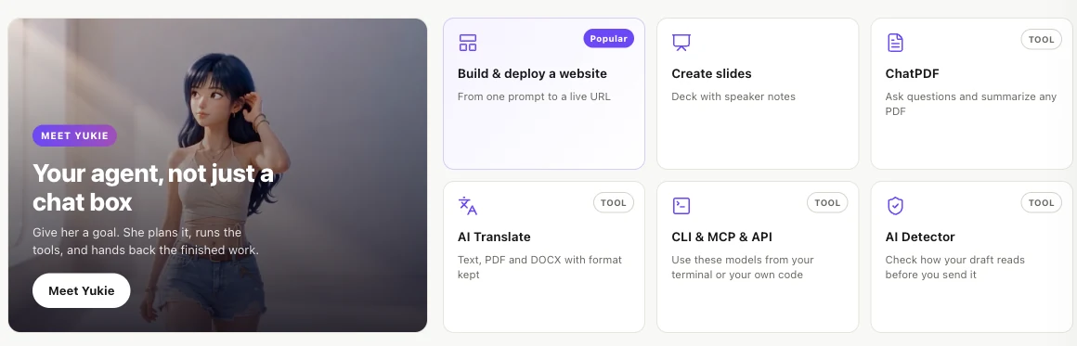The image size is (1077, 346).
Task: Click 'Text, PDF and DOCX with format kept'
Action: coord(539,267)
